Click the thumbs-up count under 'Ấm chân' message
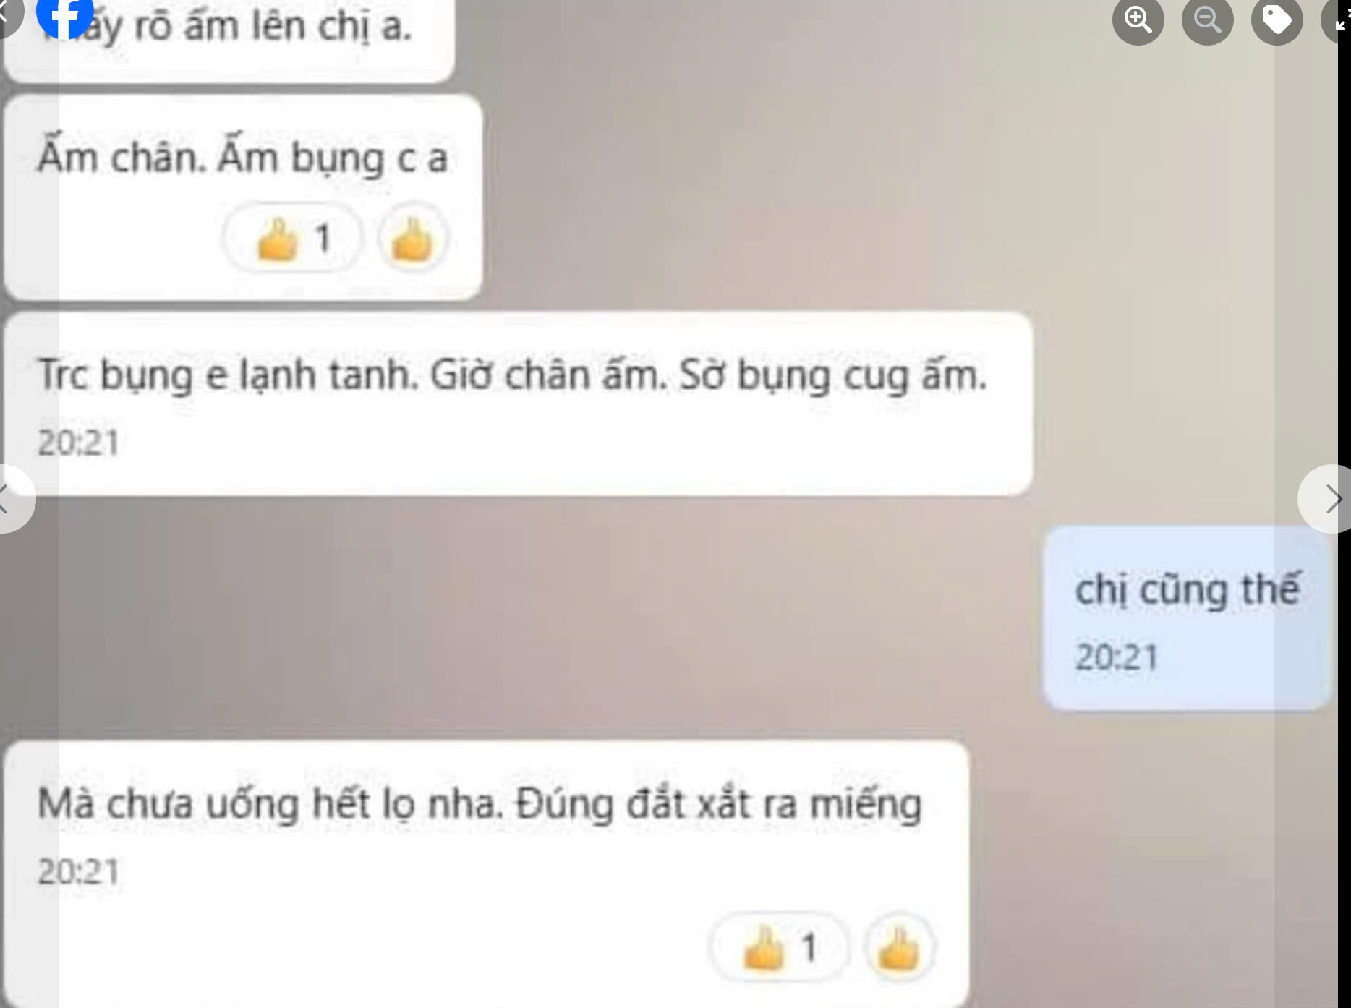This screenshot has height=1008, width=1351. 293,238
